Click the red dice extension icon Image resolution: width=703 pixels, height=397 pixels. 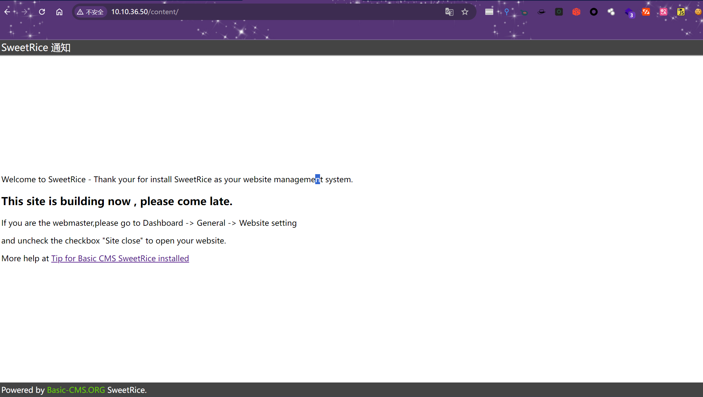576,12
